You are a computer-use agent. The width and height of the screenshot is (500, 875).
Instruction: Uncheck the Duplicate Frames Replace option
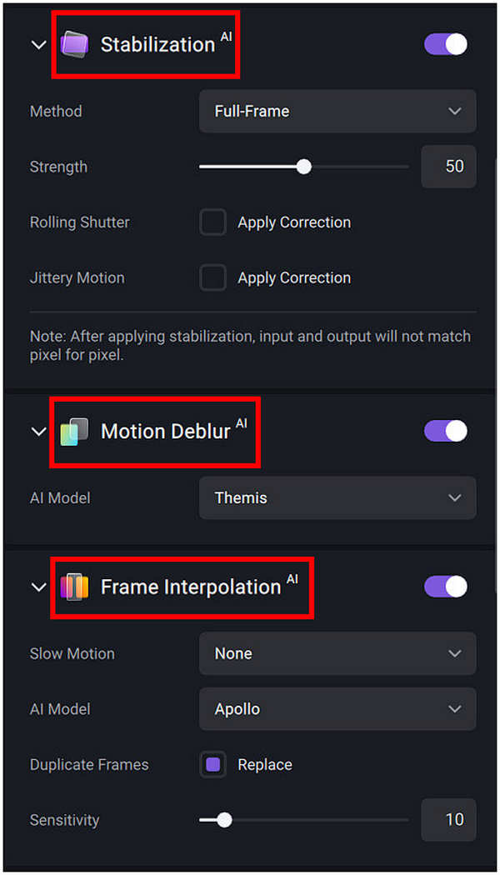coord(212,764)
